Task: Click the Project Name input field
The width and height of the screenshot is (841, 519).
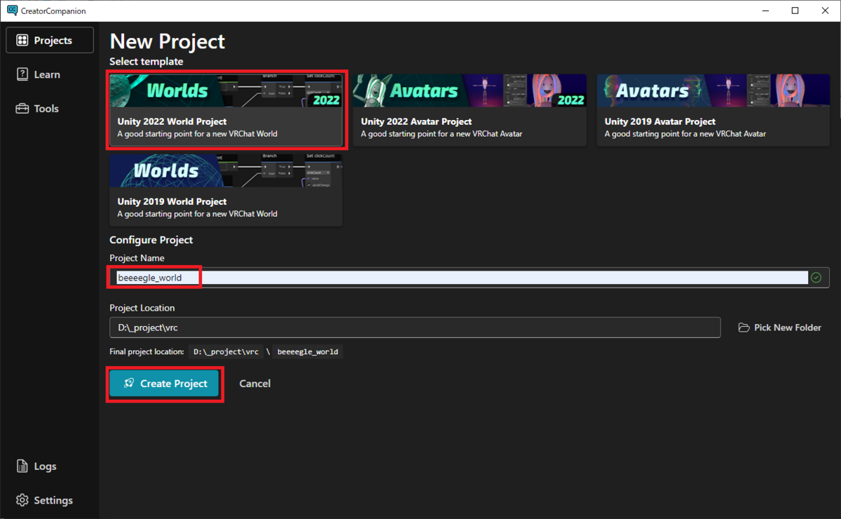Action: tap(469, 278)
